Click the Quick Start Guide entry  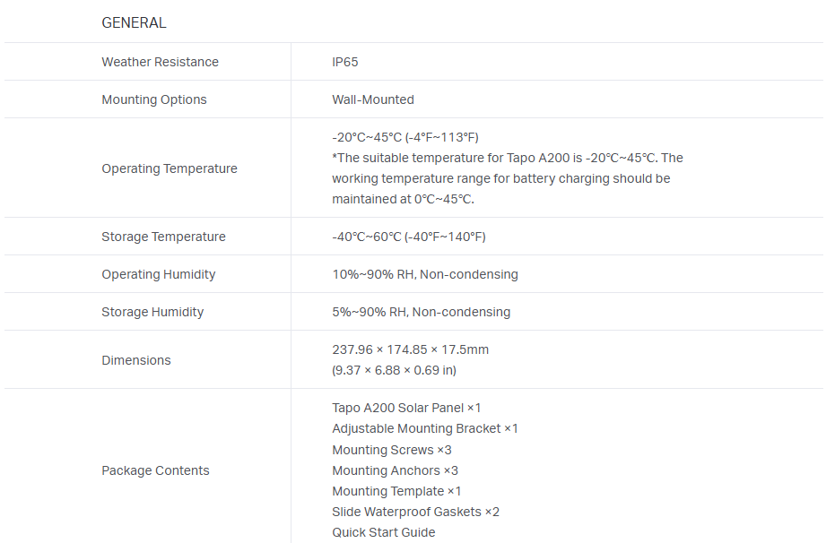click(384, 532)
